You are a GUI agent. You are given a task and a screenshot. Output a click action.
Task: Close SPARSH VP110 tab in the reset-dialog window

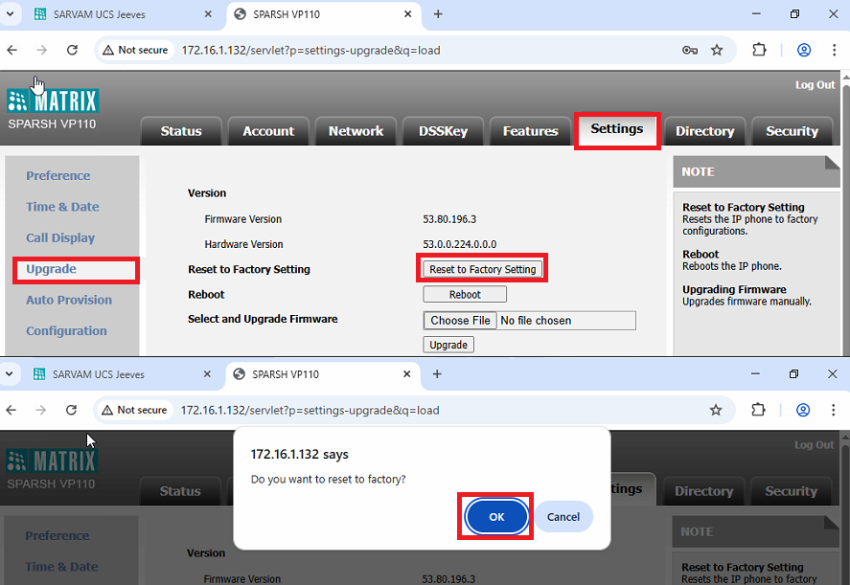point(407,374)
